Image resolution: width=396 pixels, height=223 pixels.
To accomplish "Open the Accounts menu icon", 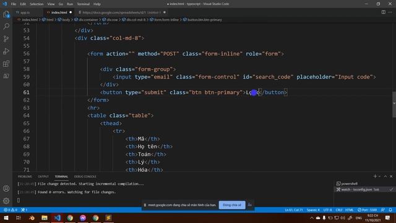I will coord(6,188).
